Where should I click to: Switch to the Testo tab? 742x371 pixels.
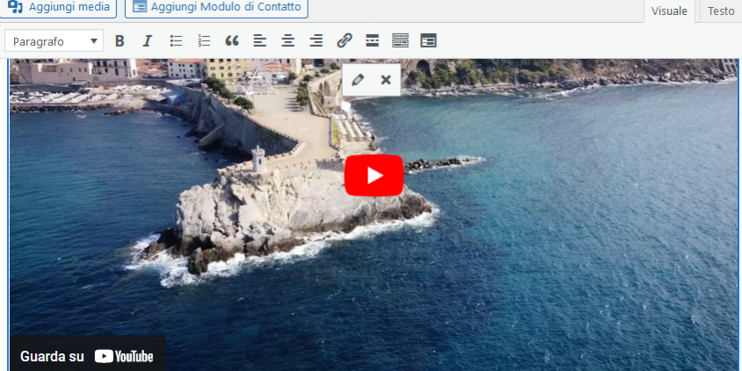[720, 11]
